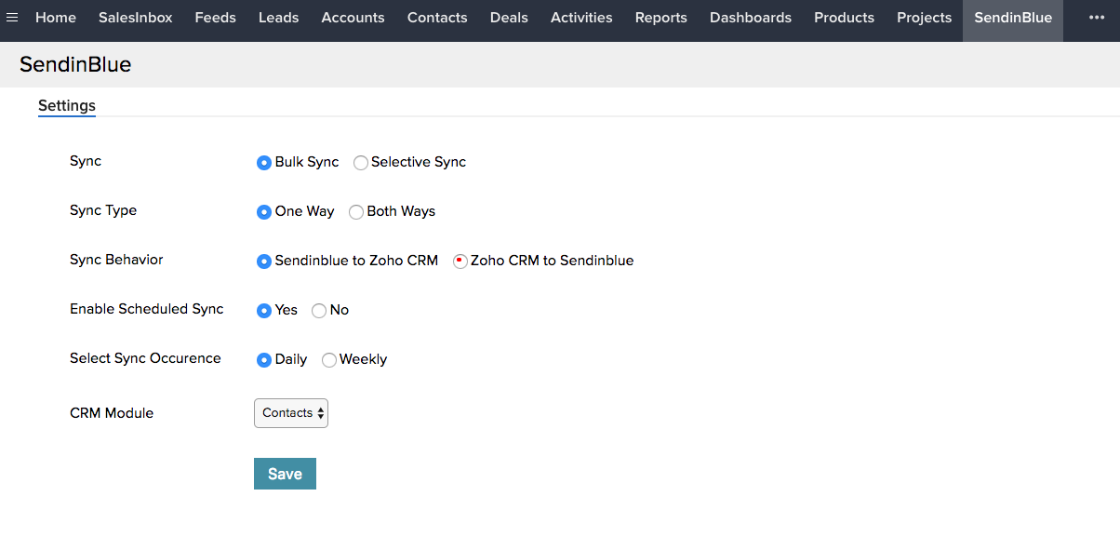Go to the Home tab
Image resolution: width=1120 pixels, height=550 pixels.
(56, 18)
